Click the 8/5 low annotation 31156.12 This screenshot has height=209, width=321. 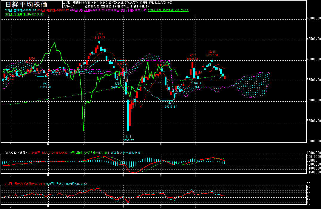click(x=128, y=138)
